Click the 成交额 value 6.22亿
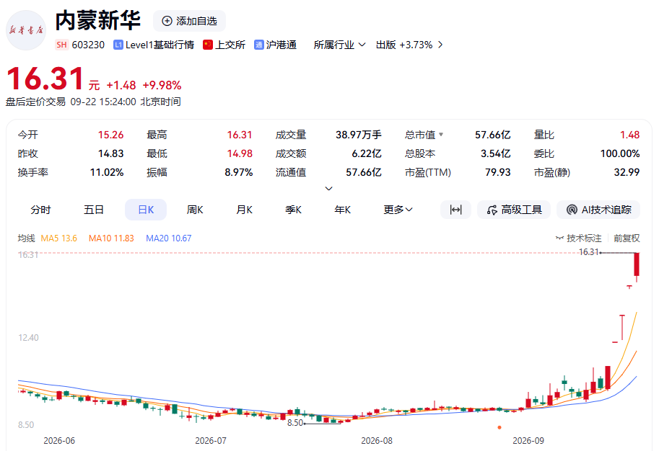Screen dimensions: 659x451 coord(367,153)
